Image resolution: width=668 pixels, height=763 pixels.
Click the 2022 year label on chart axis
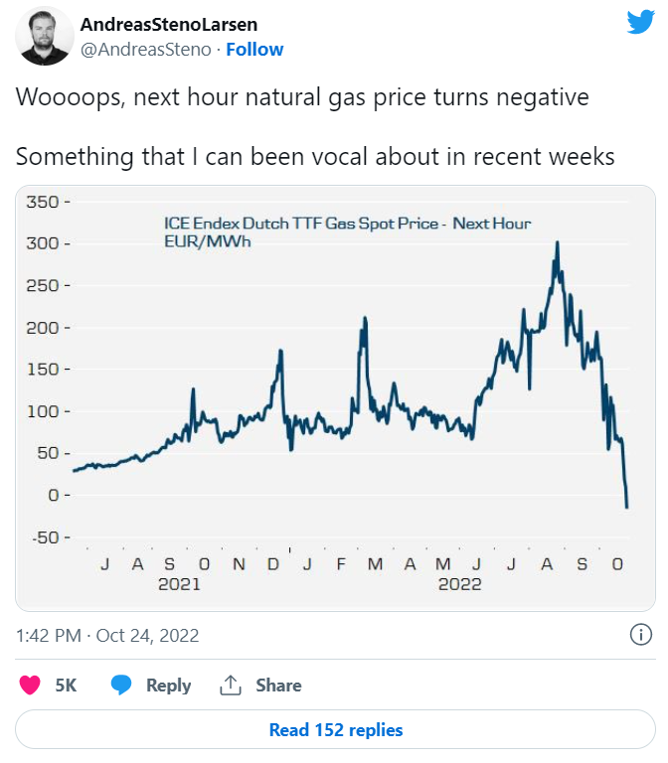pyautogui.click(x=459, y=584)
